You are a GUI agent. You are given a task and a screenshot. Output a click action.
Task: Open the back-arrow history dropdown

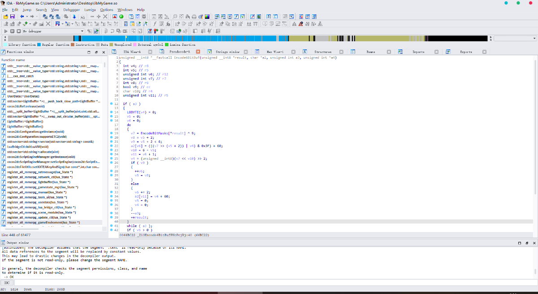coord(27,17)
